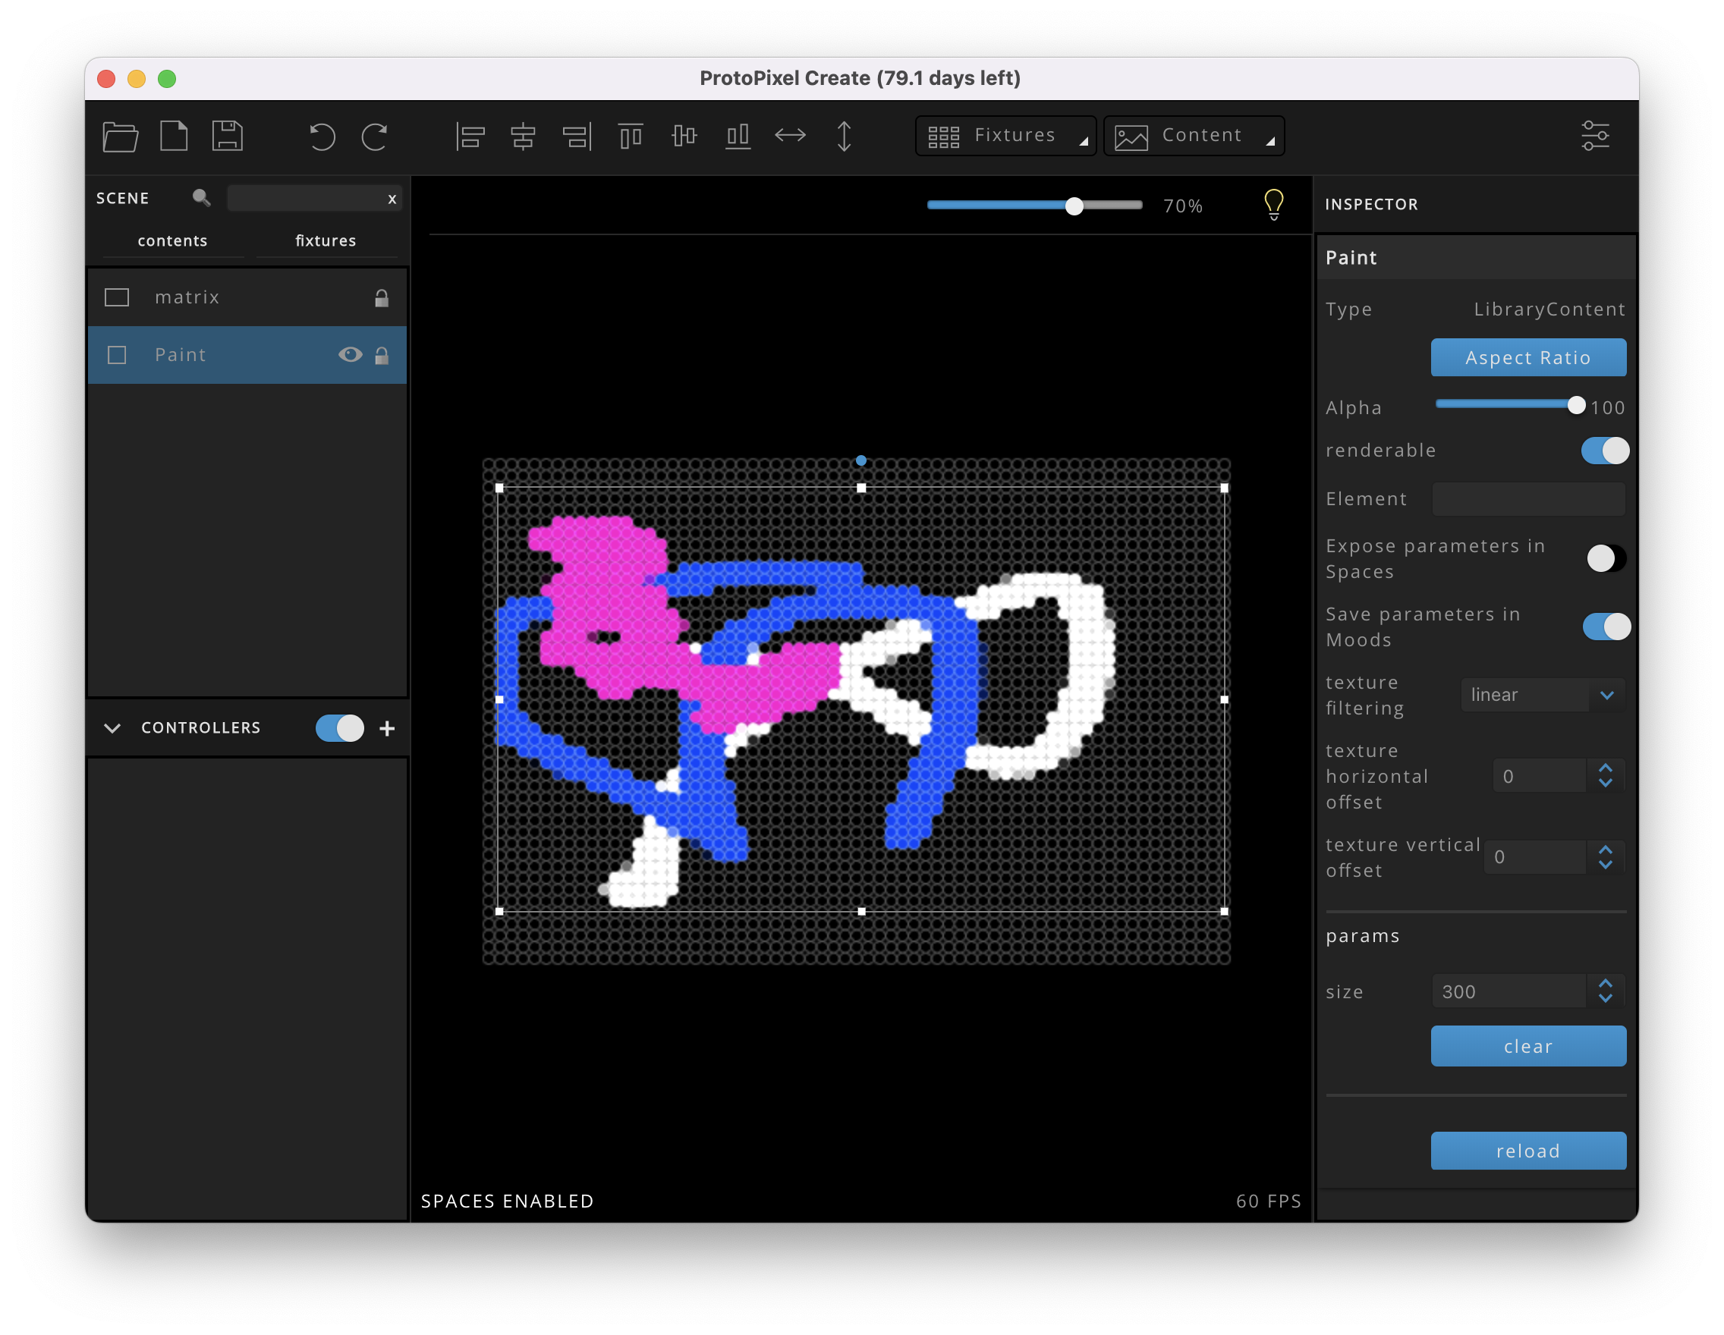Screen dimensions: 1724x1335
Task: Click texture vertical offset value field
Action: (x=1534, y=857)
